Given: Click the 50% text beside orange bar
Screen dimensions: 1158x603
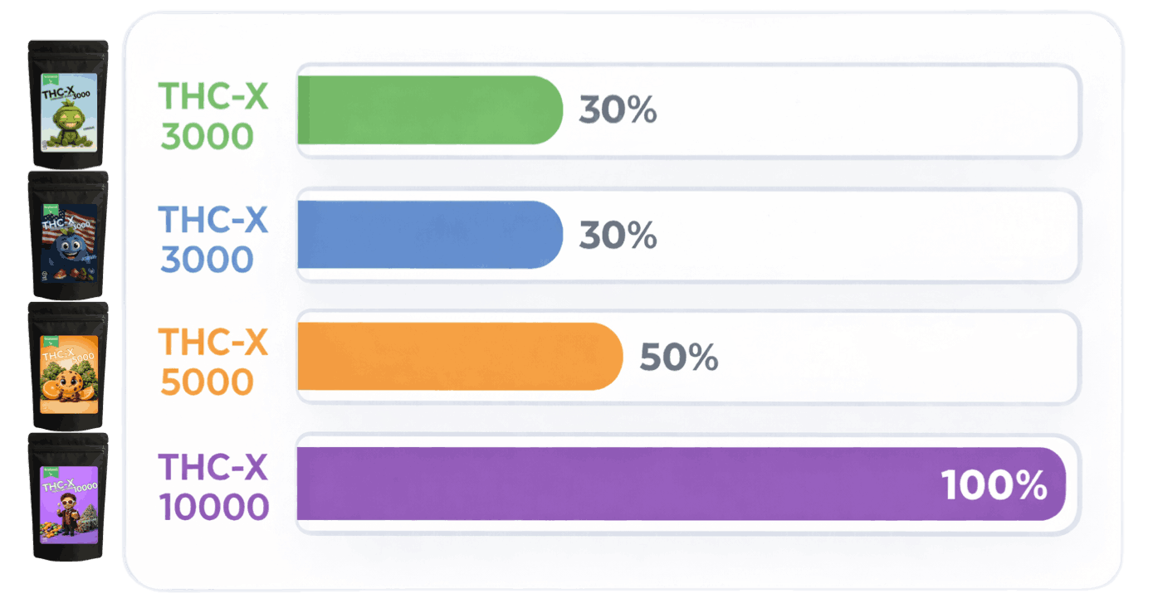Looking at the screenshot, I should tap(678, 357).
